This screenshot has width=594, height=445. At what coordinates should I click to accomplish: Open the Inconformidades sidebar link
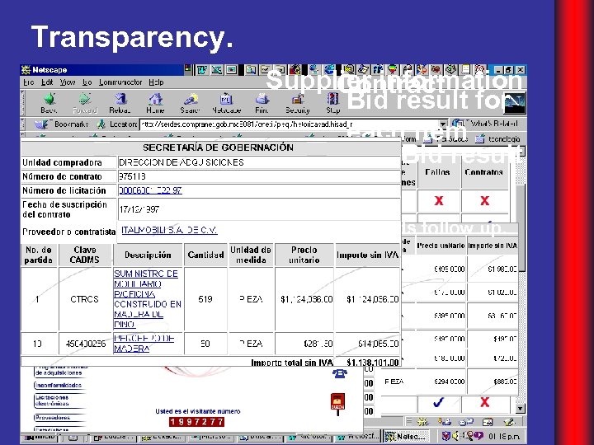tap(59, 385)
